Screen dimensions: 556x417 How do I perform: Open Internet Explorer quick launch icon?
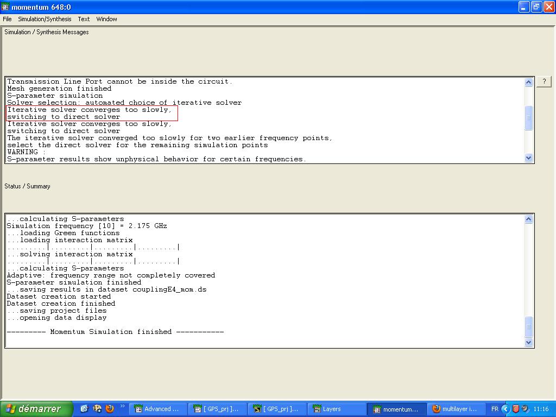84,409
